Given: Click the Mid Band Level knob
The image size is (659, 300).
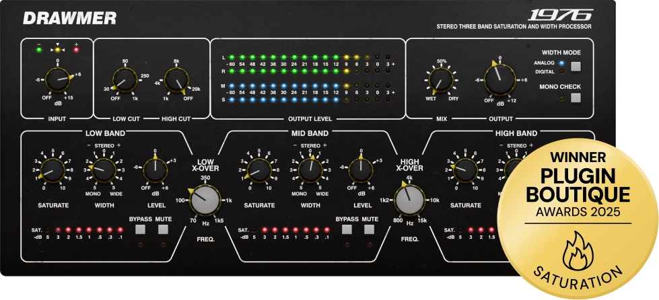Looking at the screenshot, I should coord(361,170).
